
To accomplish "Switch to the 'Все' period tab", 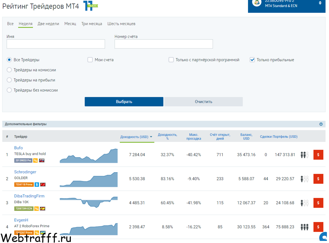I will pyautogui.click(x=10, y=24).
